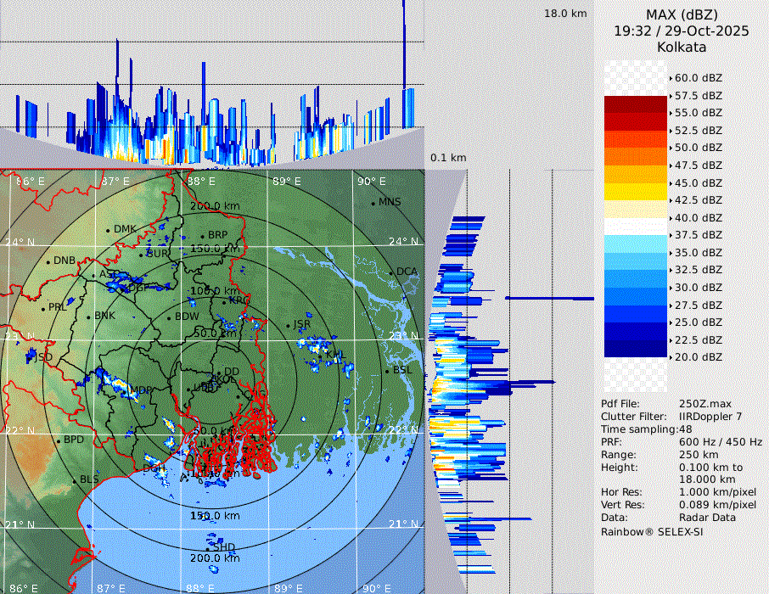Click the BDW station marker
Image resolution: width=769 pixels, height=594 pixels.
[169, 317]
